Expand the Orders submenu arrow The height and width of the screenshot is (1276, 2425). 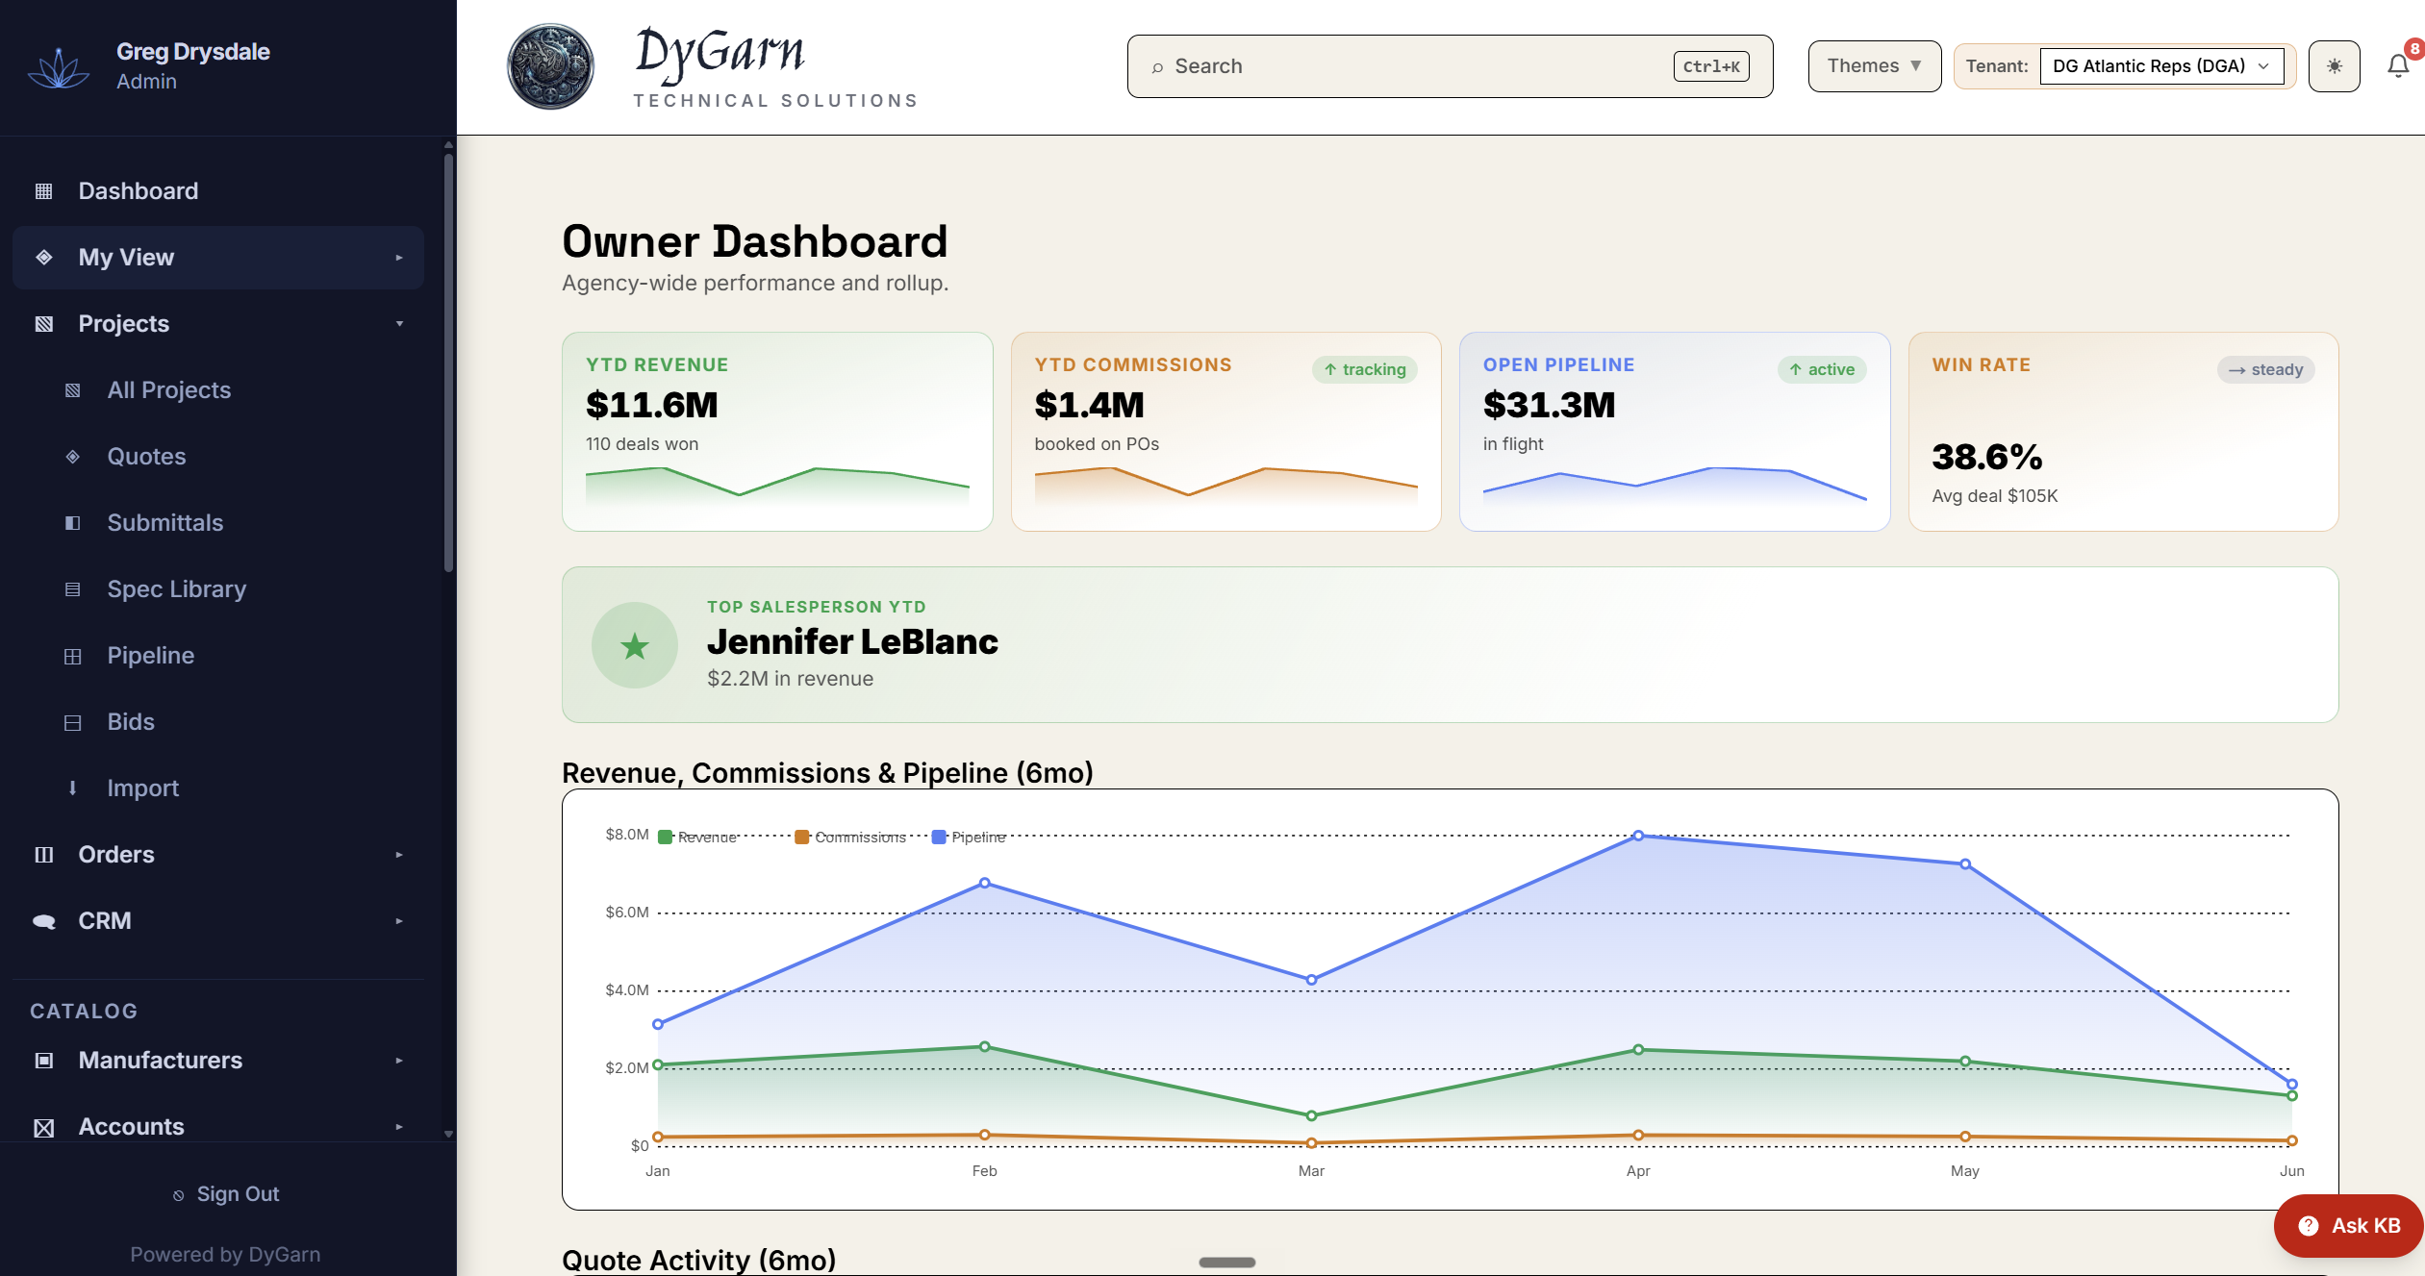399,855
